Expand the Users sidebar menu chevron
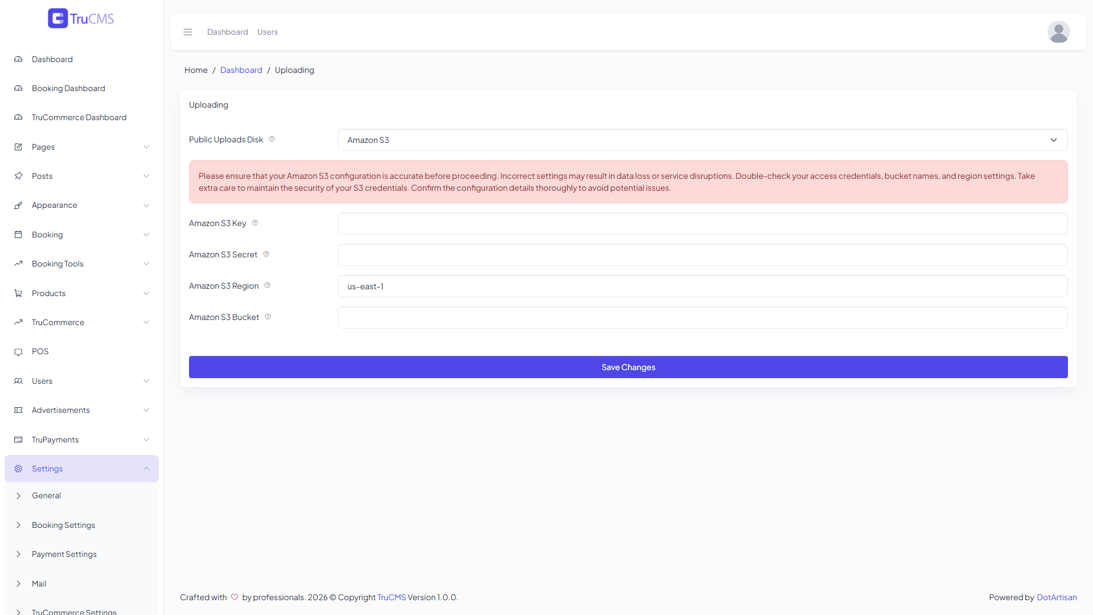1093x615 pixels. [146, 381]
